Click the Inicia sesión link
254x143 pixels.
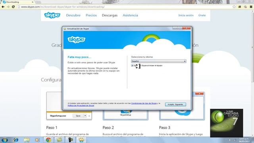[186, 15]
